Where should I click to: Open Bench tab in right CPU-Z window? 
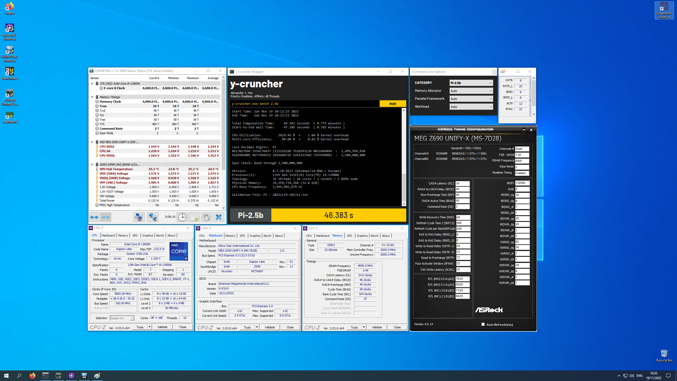[374, 236]
